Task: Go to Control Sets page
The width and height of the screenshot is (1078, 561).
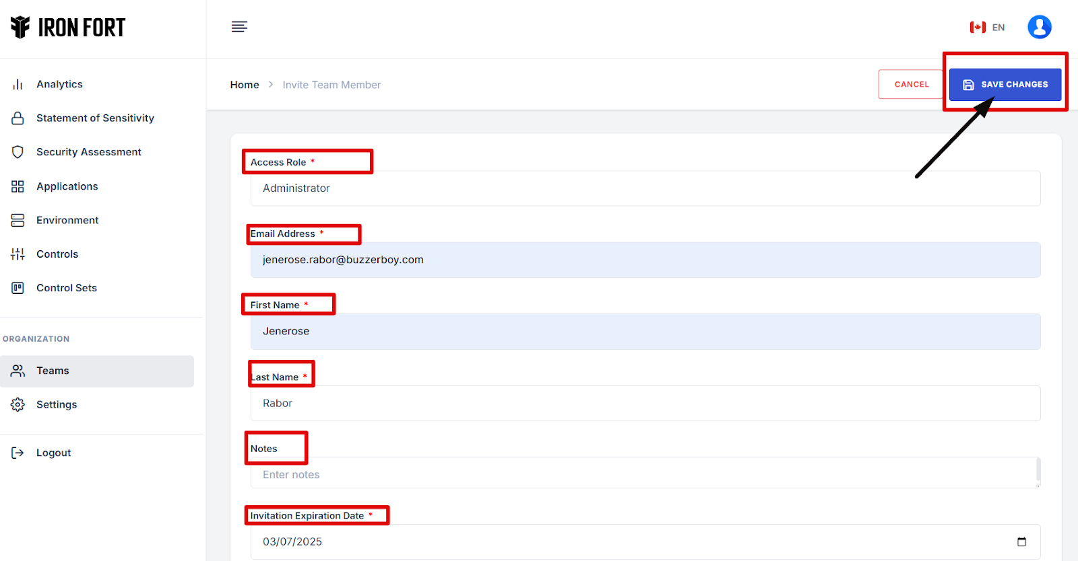Action: (x=67, y=288)
